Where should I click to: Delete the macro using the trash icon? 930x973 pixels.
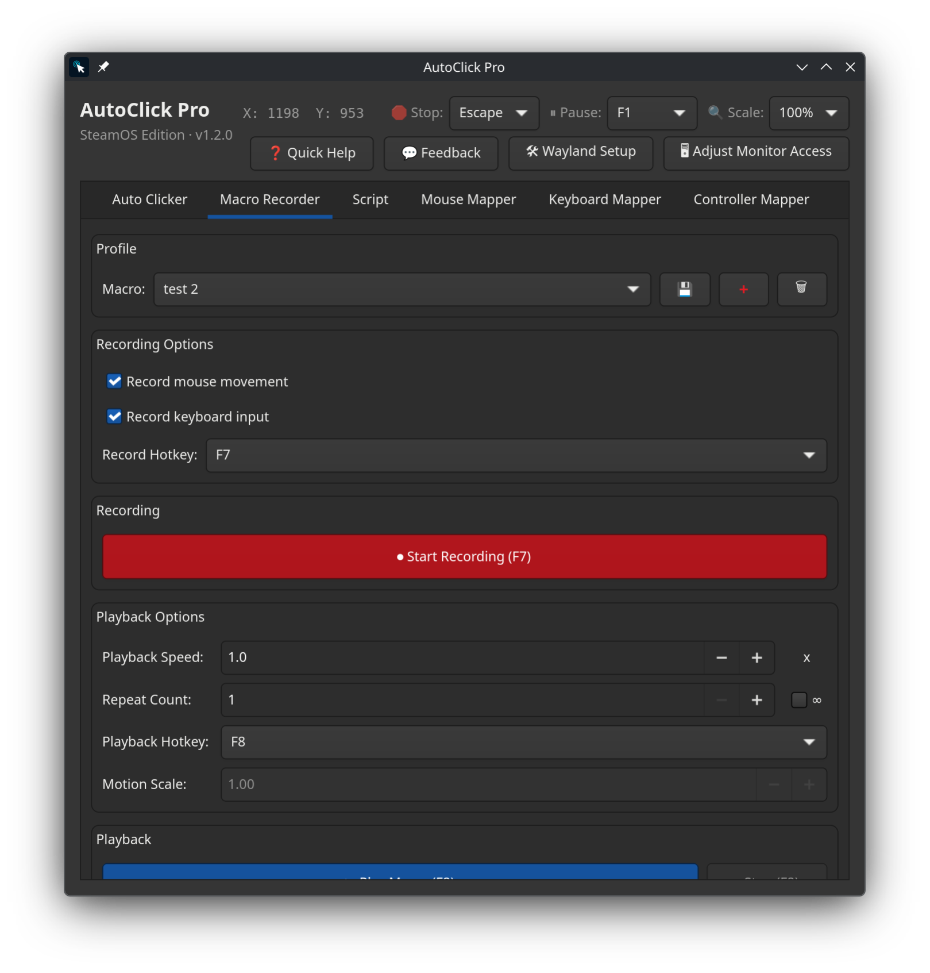tap(801, 289)
